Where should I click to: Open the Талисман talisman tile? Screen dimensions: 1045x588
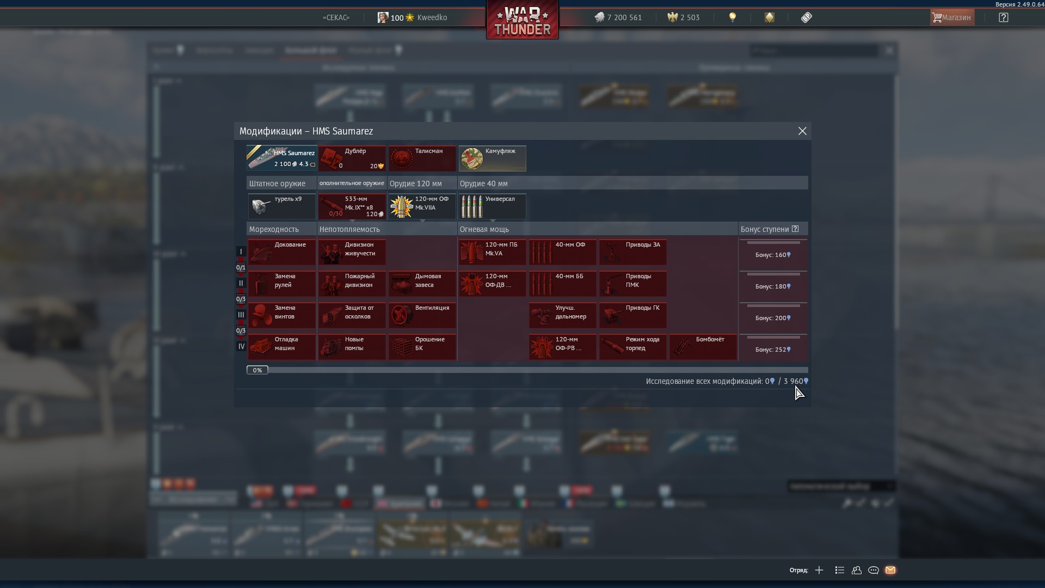422,158
